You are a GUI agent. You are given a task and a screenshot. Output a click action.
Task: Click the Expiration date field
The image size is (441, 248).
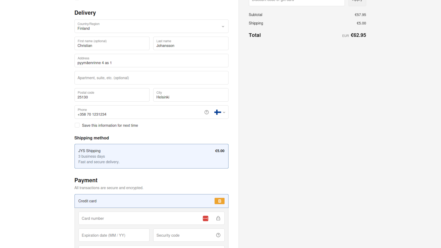114,235
